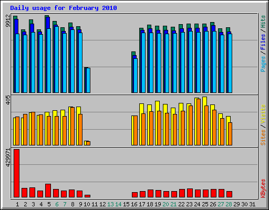The height and width of the screenshot is (210, 269).
Task: Click green weekend day label '6'
Action: pos(57,204)
